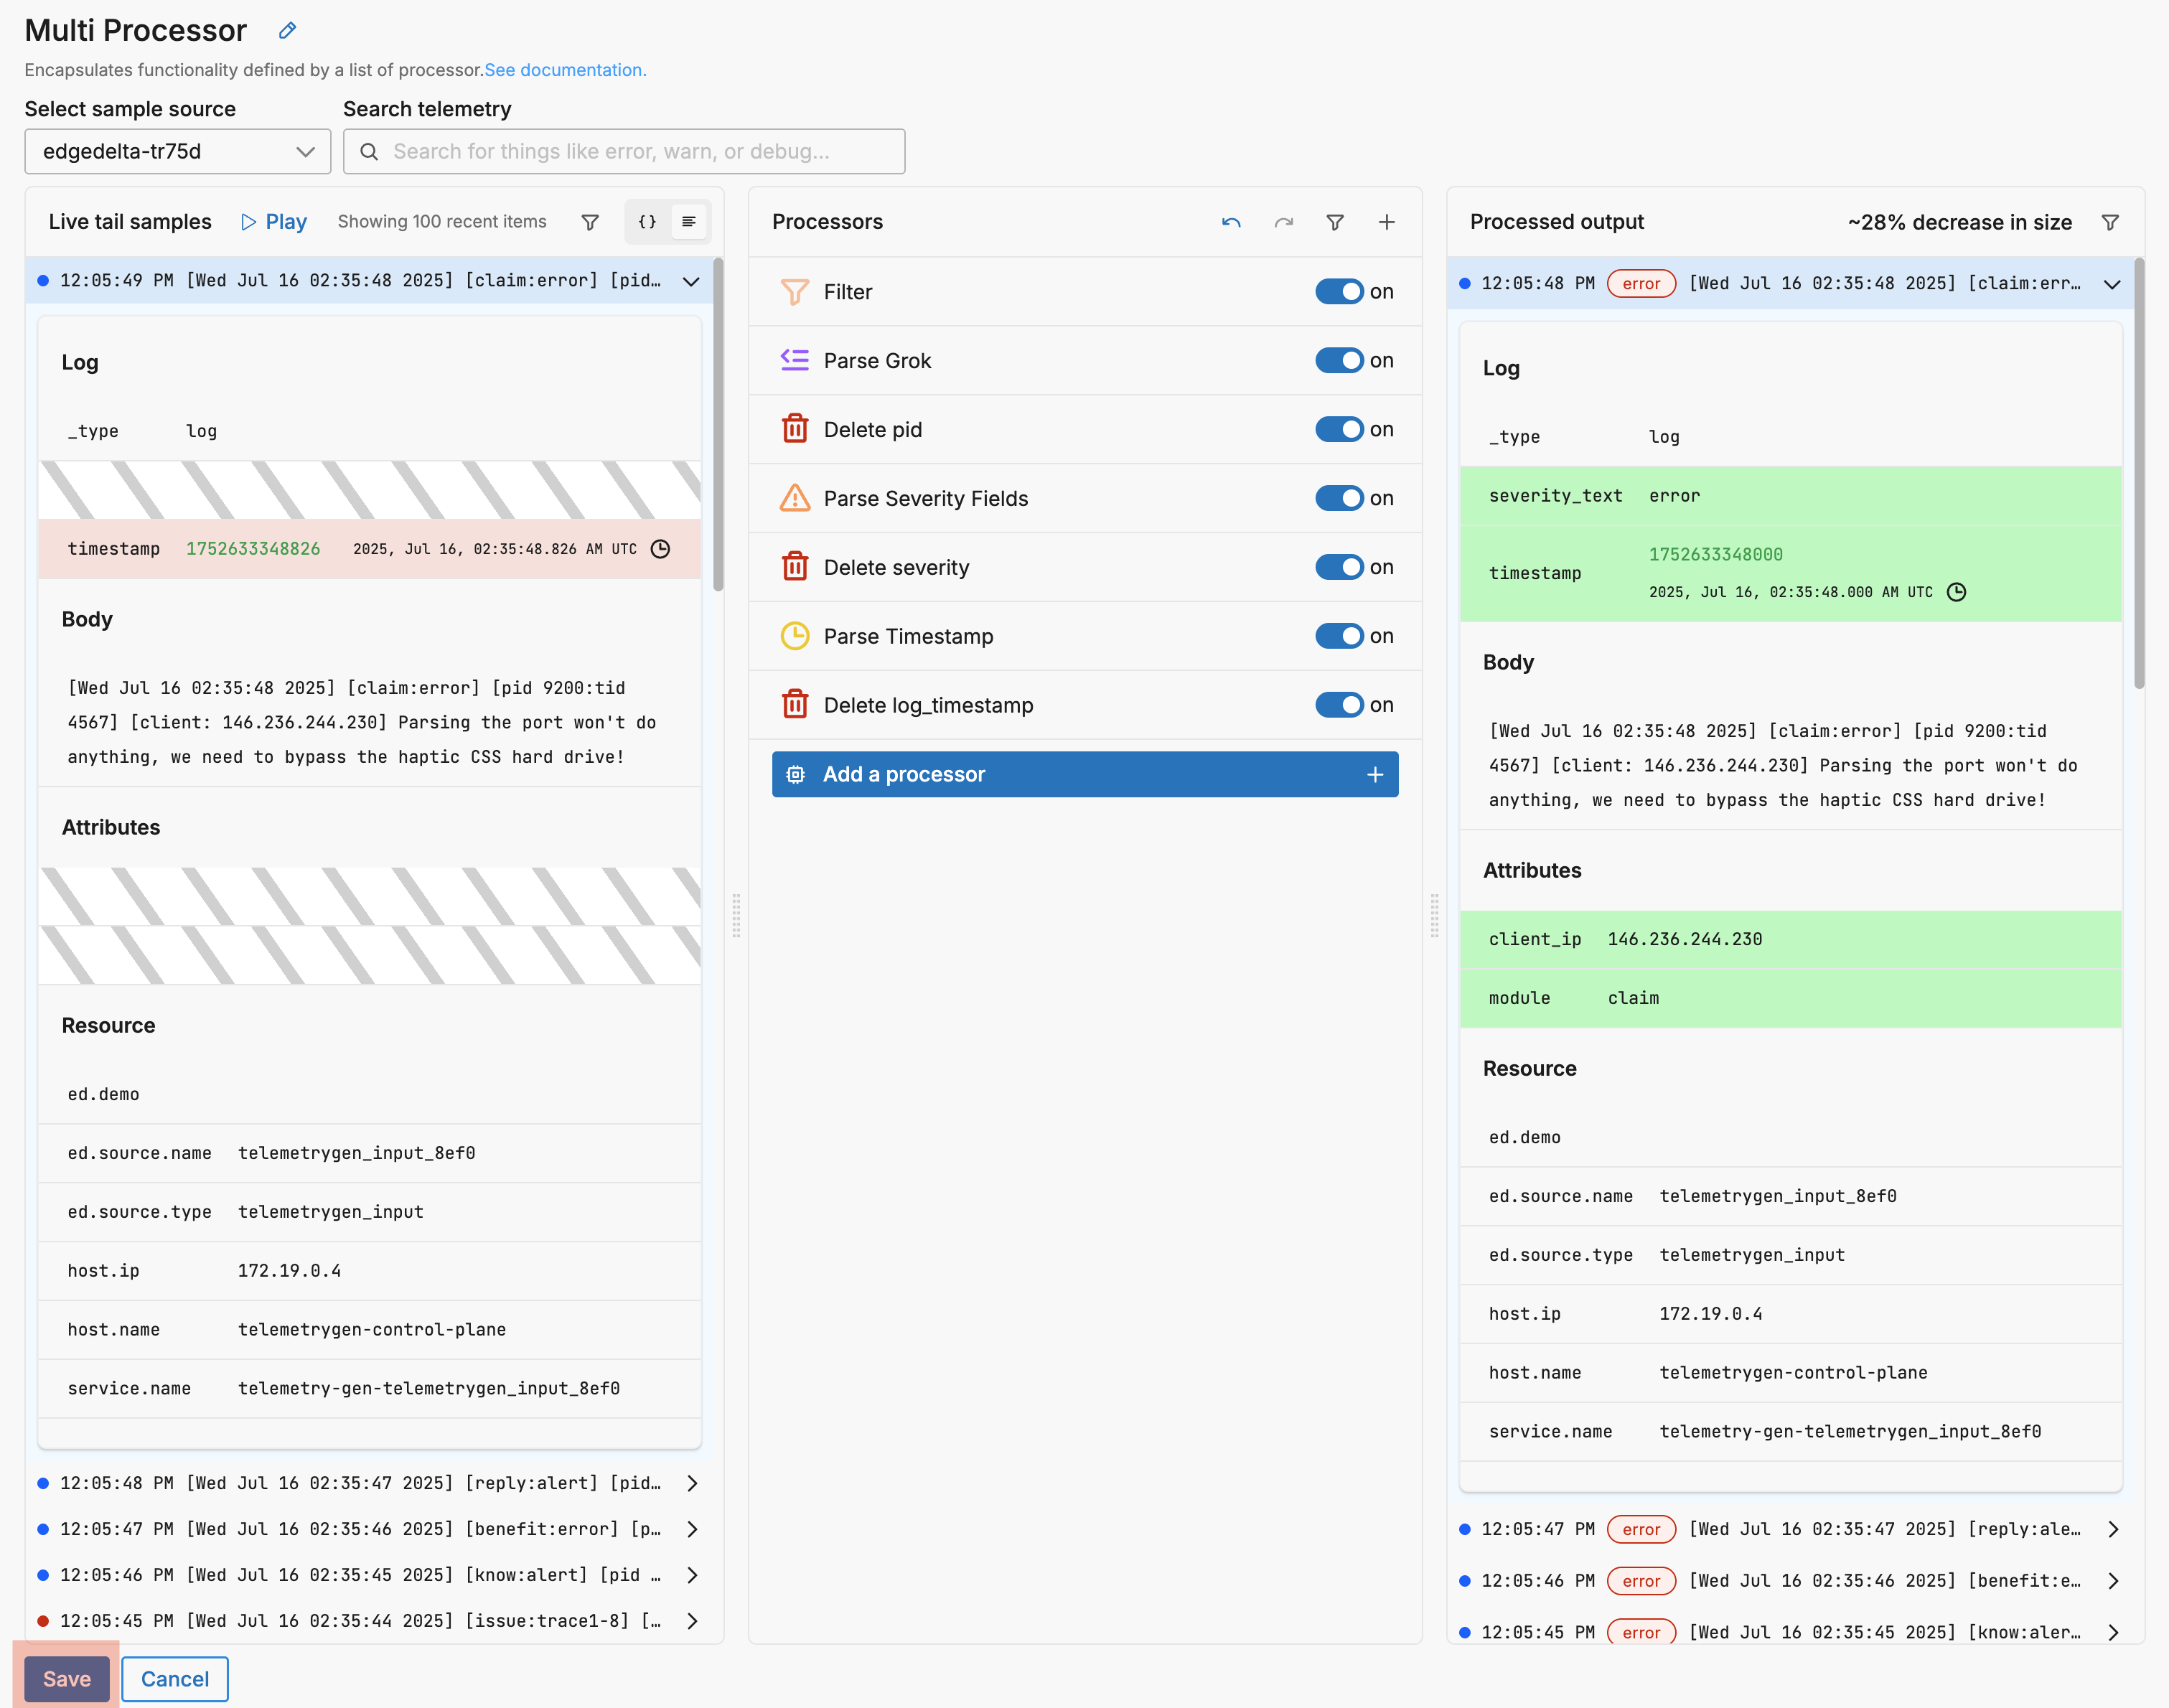Click the clock icon in Processed output timestamp

[1957, 592]
